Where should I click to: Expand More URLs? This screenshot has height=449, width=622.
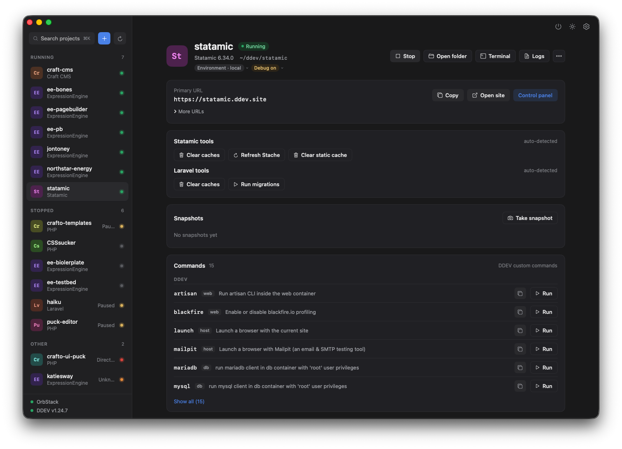coord(189,112)
